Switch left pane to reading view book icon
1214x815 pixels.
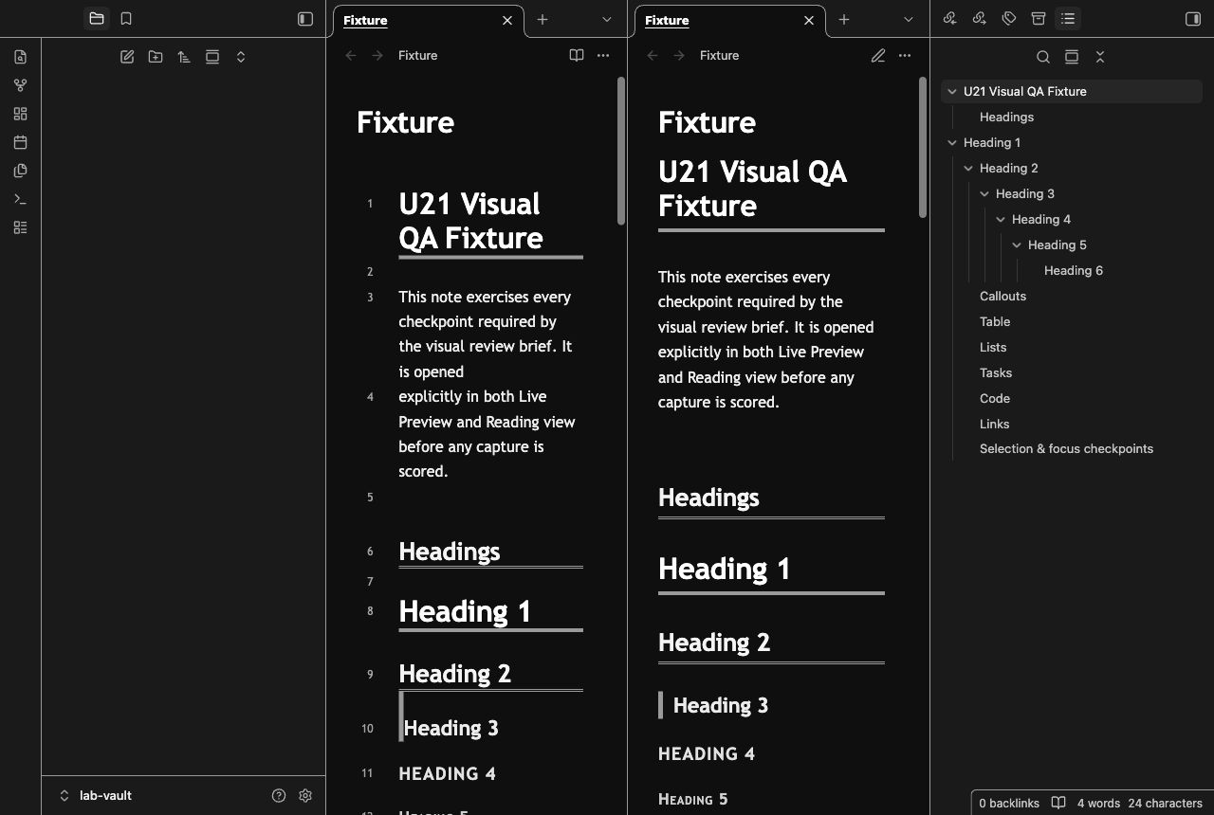(577, 56)
